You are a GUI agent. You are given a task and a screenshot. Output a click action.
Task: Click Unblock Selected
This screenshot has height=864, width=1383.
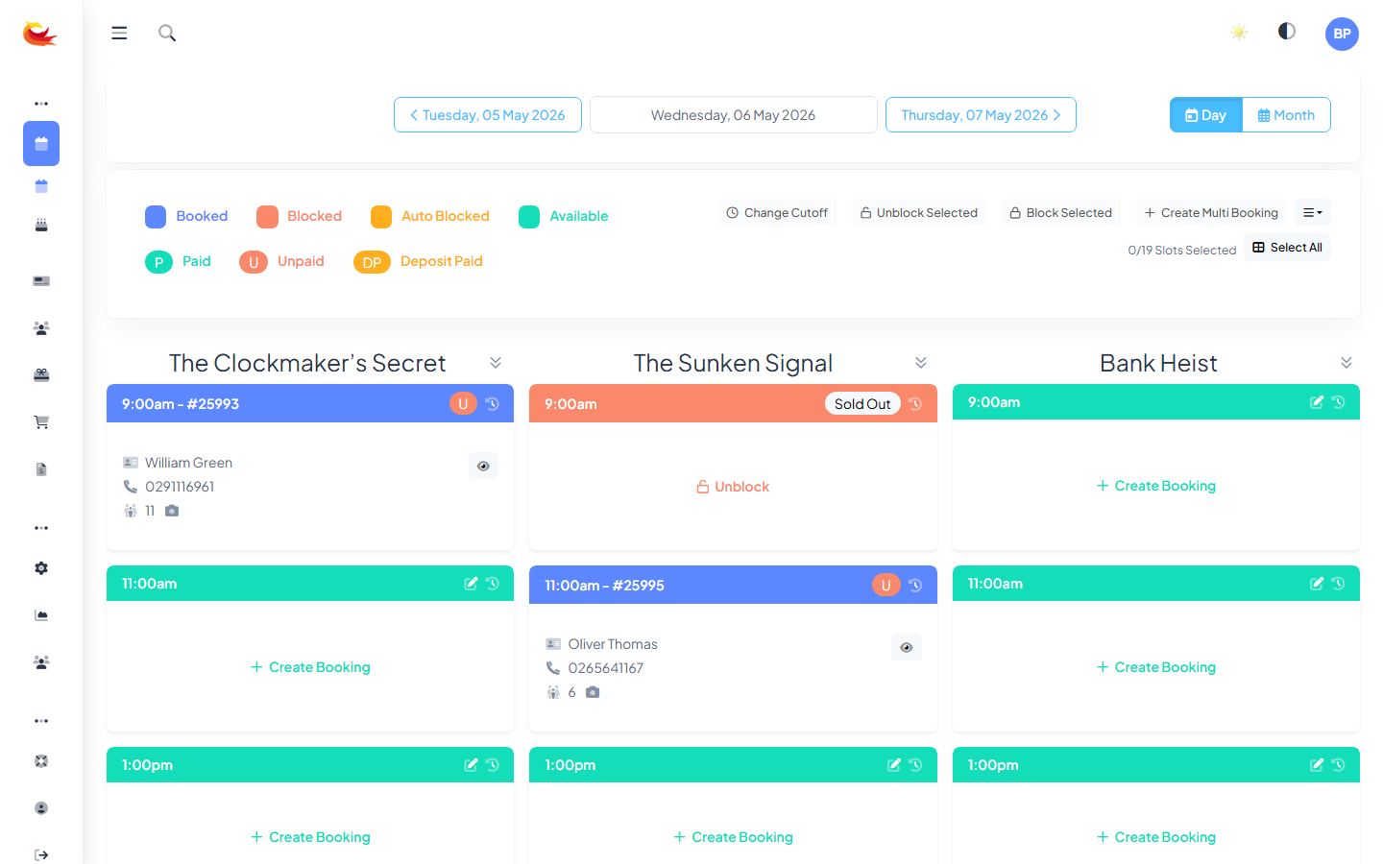pyautogui.click(x=919, y=213)
